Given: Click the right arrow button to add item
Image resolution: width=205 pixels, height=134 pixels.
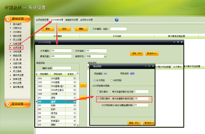Looking at the screenshot, I should 83,85.
